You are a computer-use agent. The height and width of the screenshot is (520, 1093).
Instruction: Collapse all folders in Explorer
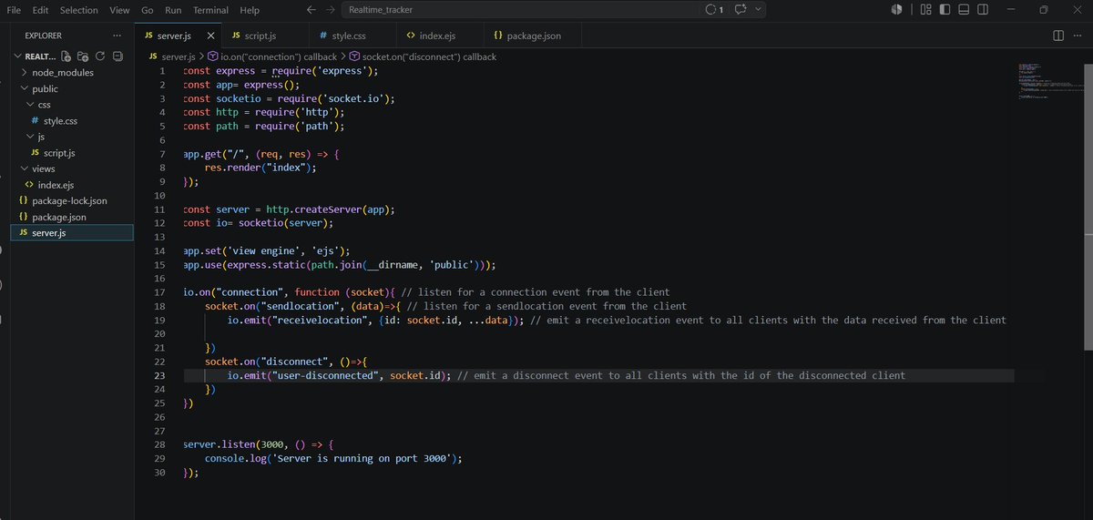click(x=116, y=56)
